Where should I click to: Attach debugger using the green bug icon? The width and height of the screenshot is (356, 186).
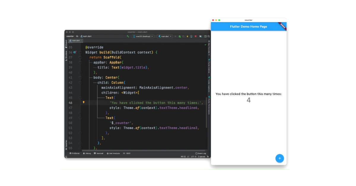179,36
